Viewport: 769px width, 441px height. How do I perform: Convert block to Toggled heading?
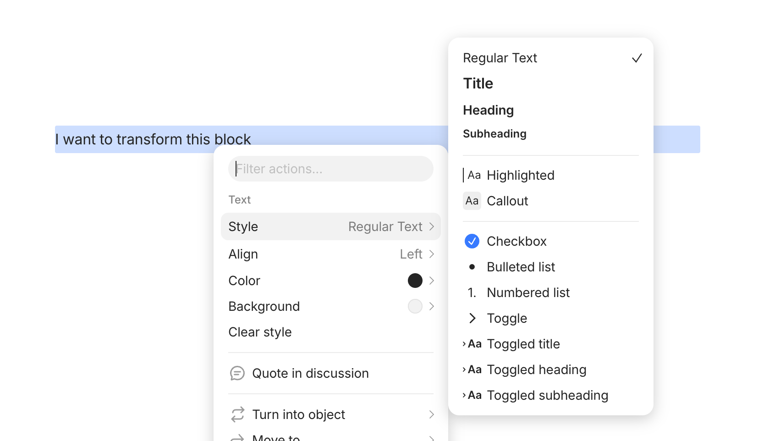(x=551, y=369)
